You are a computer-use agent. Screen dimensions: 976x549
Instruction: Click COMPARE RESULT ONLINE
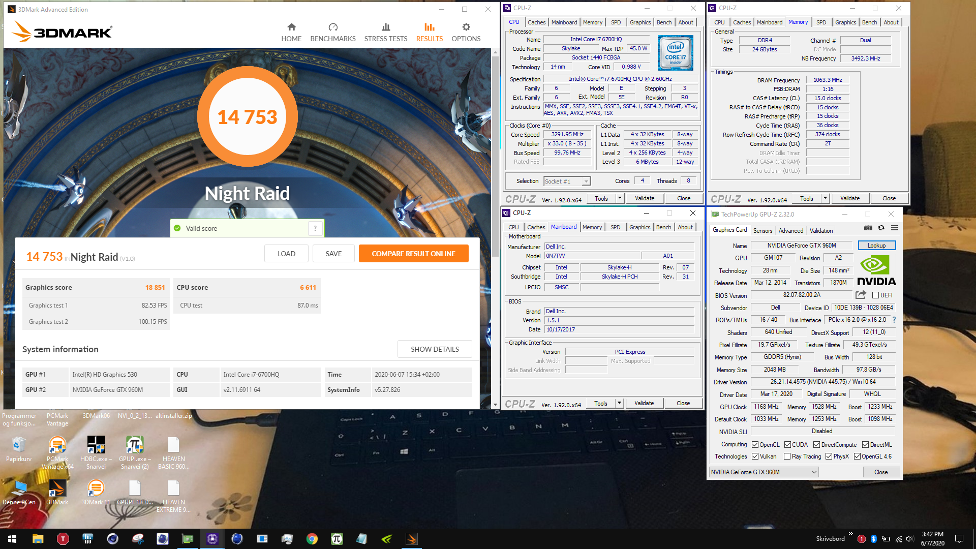(x=413, y=254)
